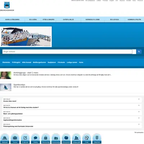Expand arrow on Mark- och pålningsarbeten row
This screenshot has width=144, height=144.
click(x=139, y=112)
